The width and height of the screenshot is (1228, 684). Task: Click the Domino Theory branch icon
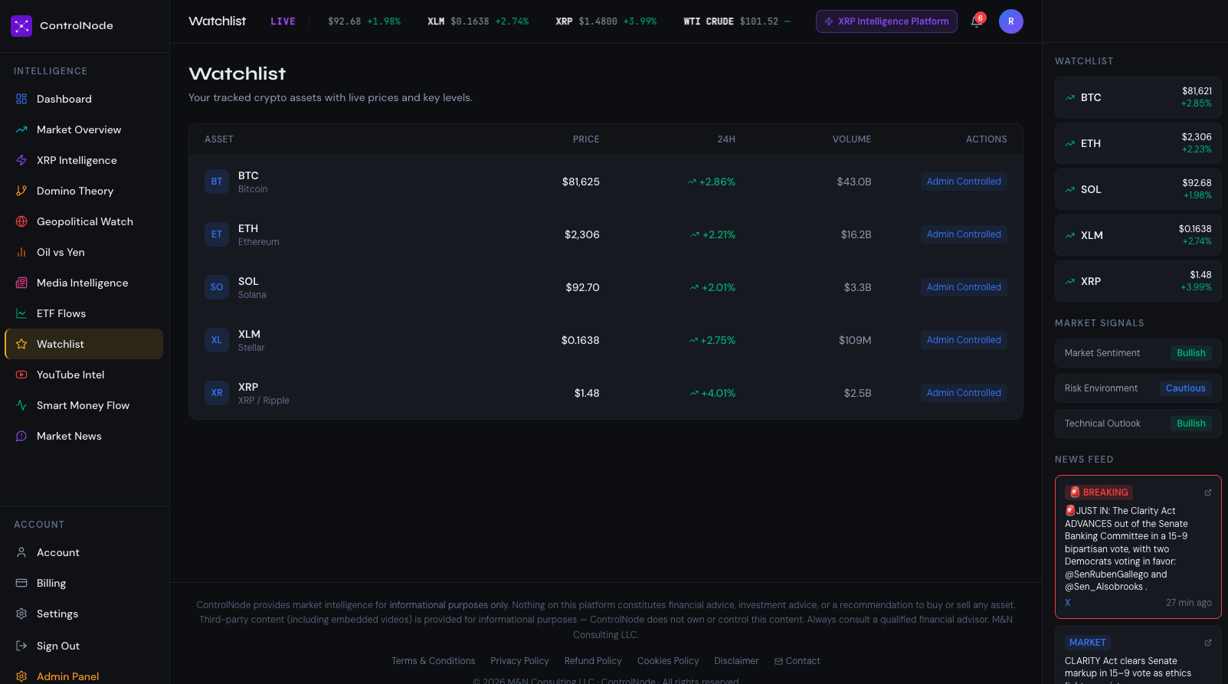click(x=21, y=191)
